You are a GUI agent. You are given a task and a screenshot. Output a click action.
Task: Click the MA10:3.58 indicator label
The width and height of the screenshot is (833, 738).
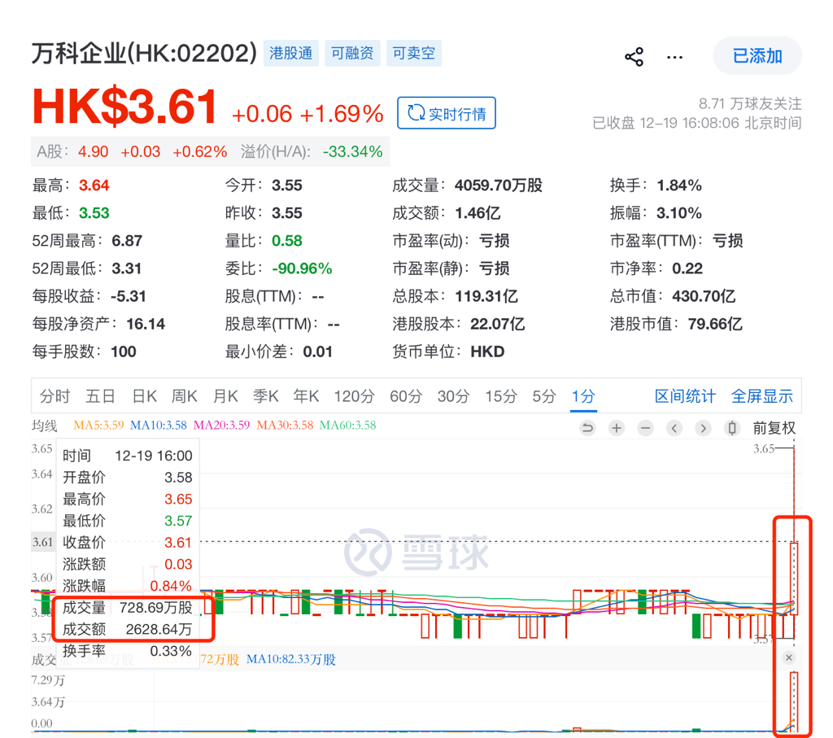(x=159, y=425)
